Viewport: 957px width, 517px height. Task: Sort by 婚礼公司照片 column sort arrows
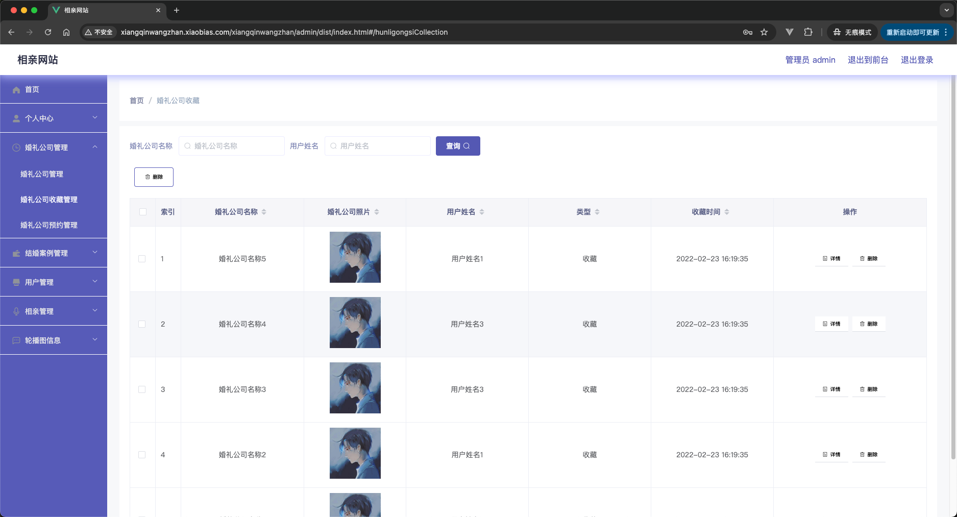(377, 212)
